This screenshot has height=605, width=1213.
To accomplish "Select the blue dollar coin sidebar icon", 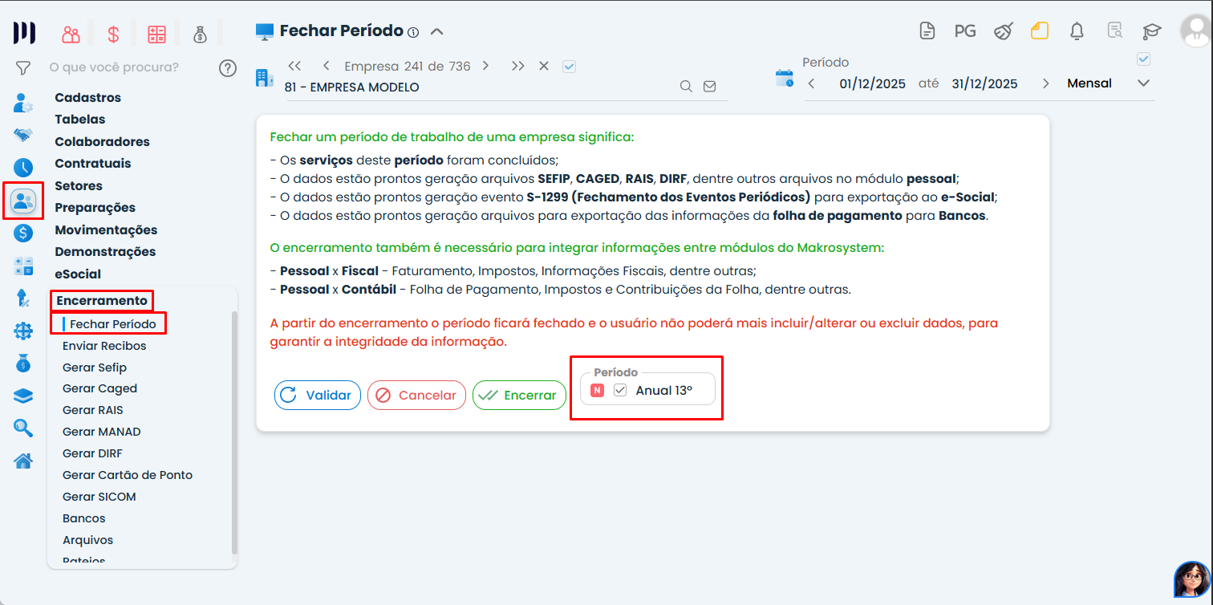I will tap(23, 233).
